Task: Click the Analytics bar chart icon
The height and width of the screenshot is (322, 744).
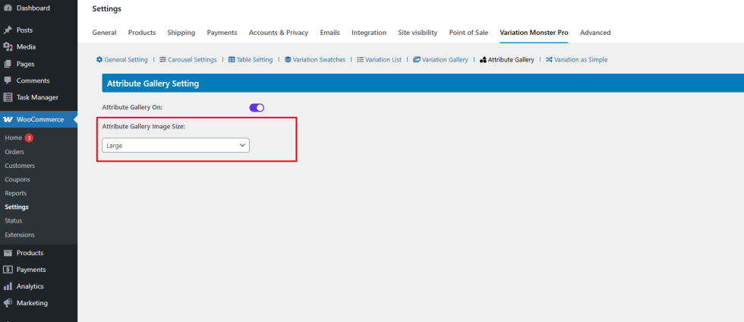Action: [x=8, y=286]
